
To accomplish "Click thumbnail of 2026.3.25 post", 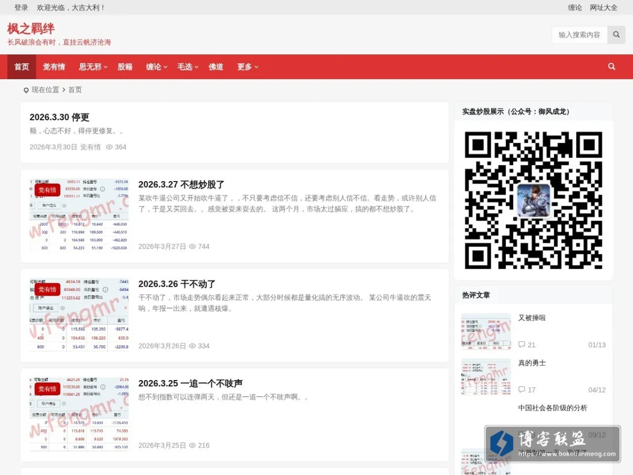I will pos(79,414).
